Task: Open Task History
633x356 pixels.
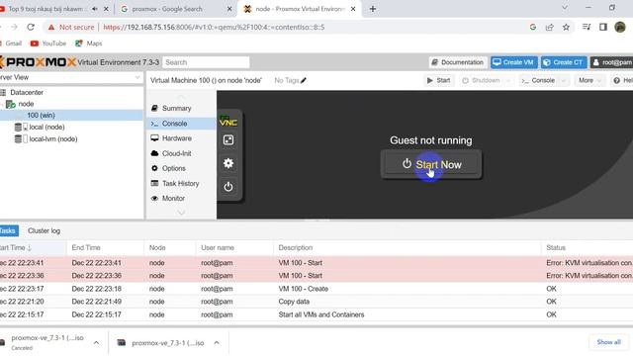Action: point(181,183)
